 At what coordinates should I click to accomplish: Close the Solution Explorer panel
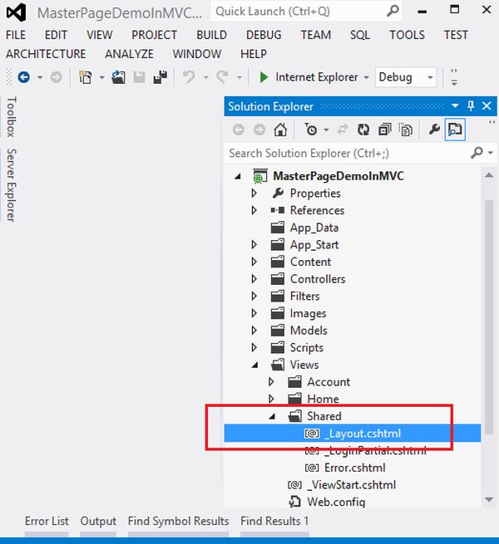(487, 105)
